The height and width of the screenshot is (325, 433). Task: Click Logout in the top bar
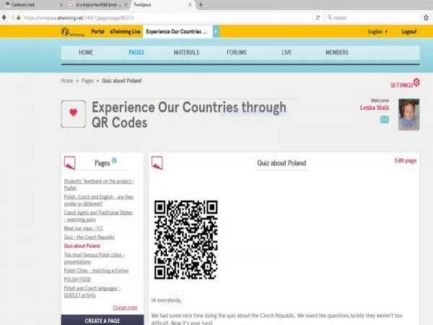(409, 32)
